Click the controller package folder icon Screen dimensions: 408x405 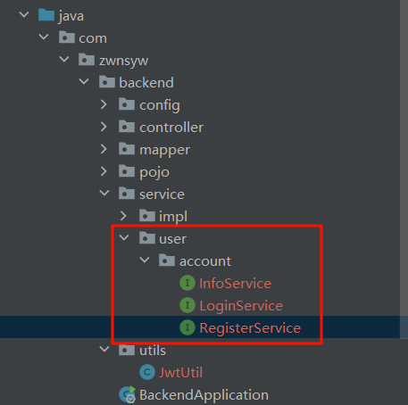(x=127, y=127)
